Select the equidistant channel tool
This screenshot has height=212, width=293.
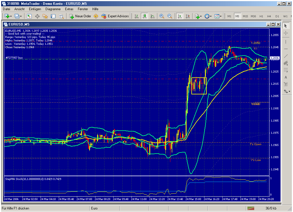pyautogui.click(x=286, y=63)
